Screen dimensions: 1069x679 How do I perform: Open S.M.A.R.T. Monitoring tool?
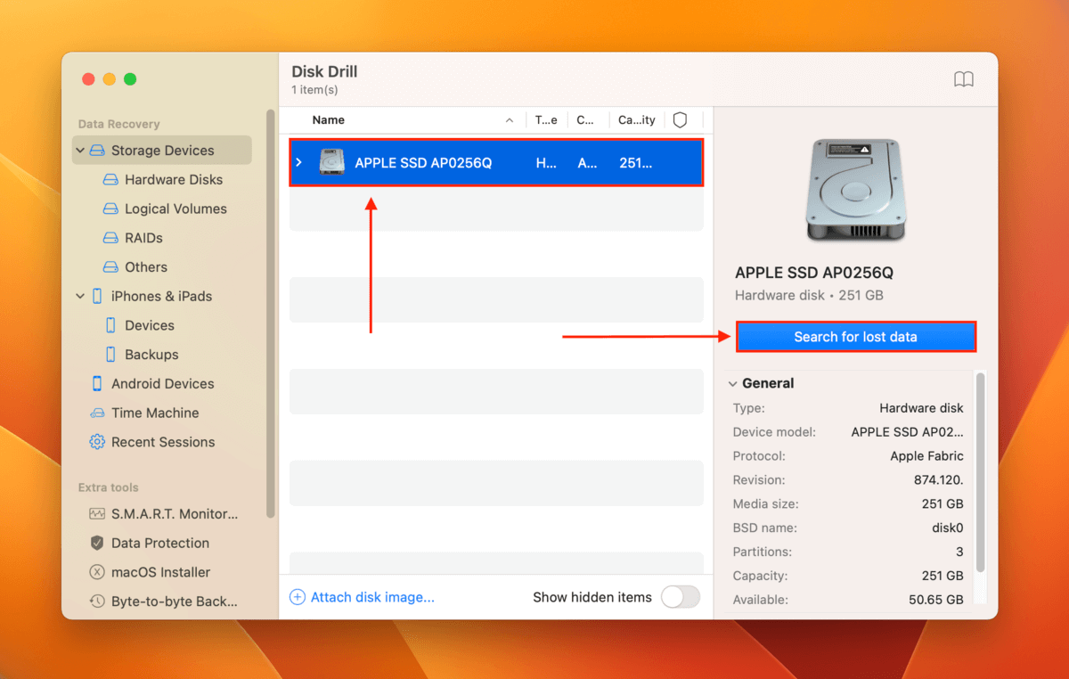click(175, 514)
